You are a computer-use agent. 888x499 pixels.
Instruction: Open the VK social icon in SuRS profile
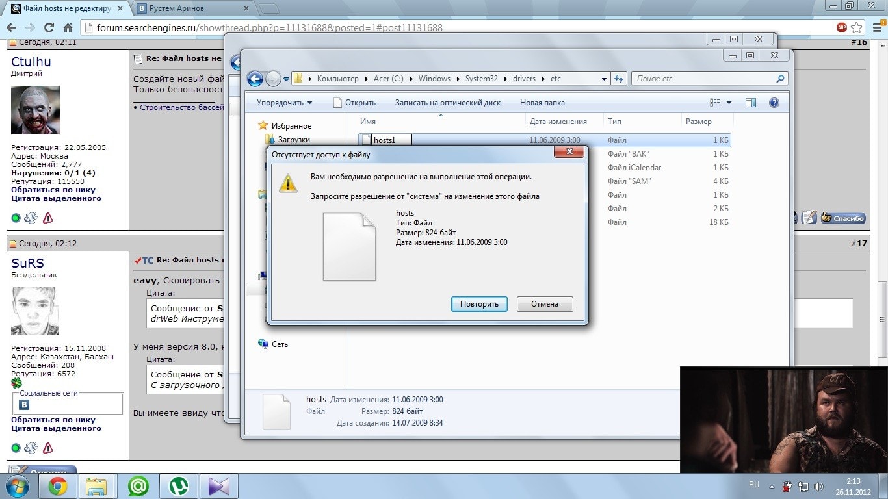(24, 405)
